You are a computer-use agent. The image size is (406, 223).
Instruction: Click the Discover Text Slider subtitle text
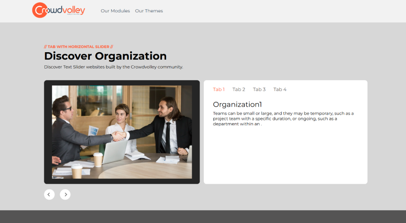click(x=113, y=67)
